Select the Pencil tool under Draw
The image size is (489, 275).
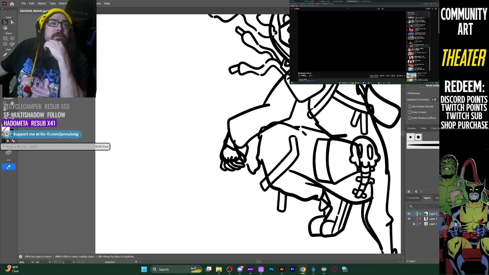click(5, 55)
